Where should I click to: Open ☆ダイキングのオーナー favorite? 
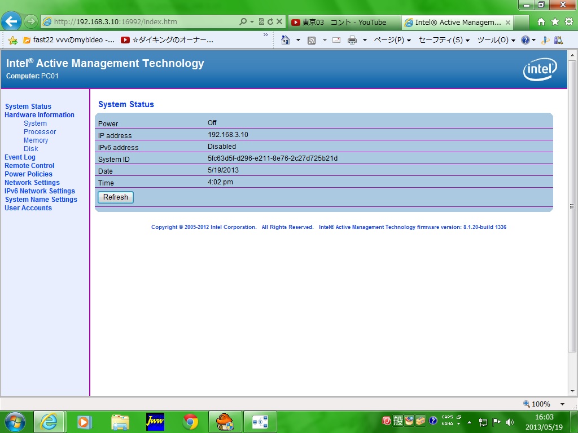pos(167,40)
